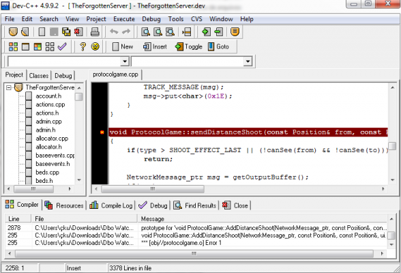Click the close file icon with red X
The height and width of the screenshot is (273, 401).
click(78, 31)
